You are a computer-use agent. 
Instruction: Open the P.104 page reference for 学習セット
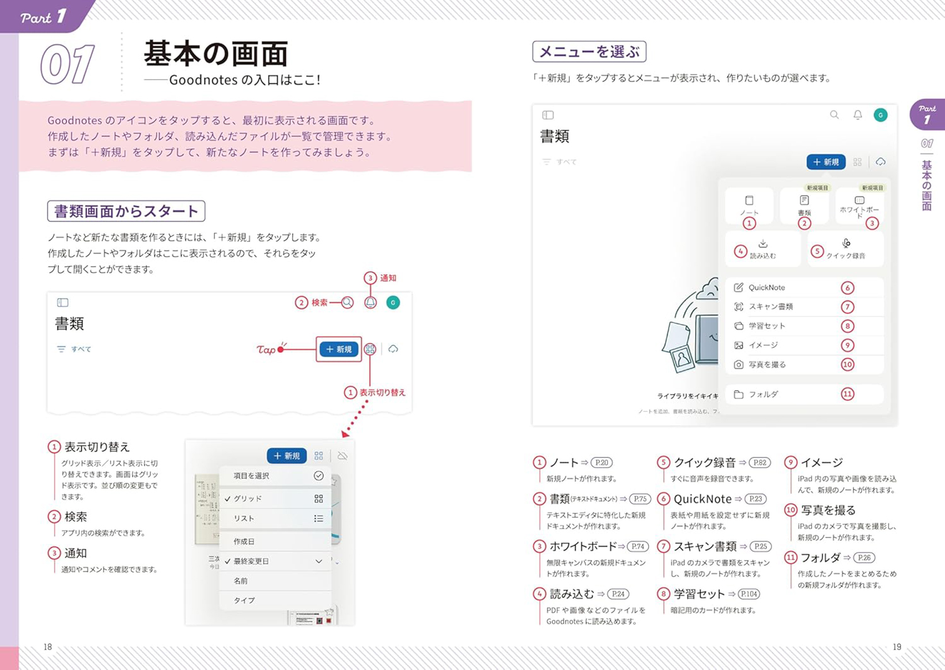click(x=749, y=594)
